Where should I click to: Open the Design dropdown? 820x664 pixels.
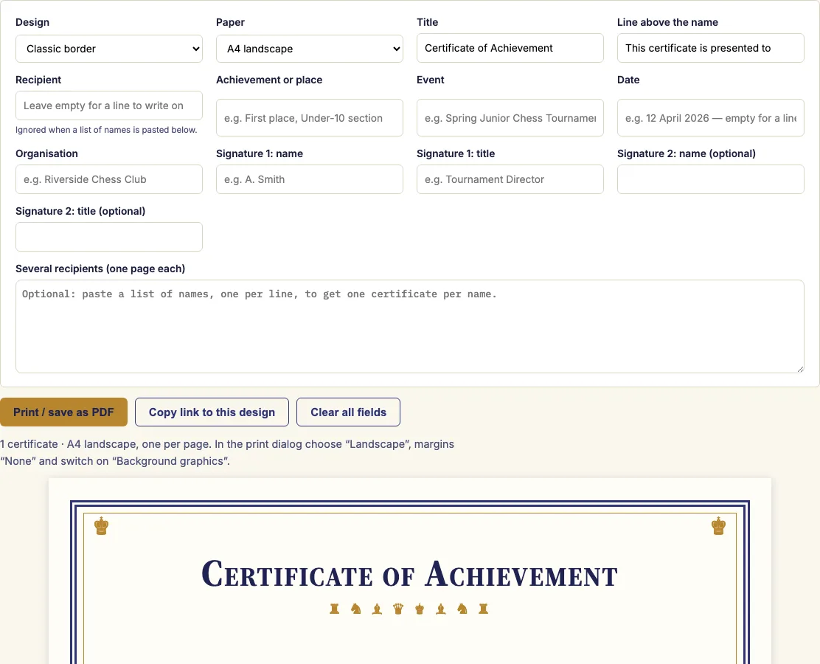(109, 49)
